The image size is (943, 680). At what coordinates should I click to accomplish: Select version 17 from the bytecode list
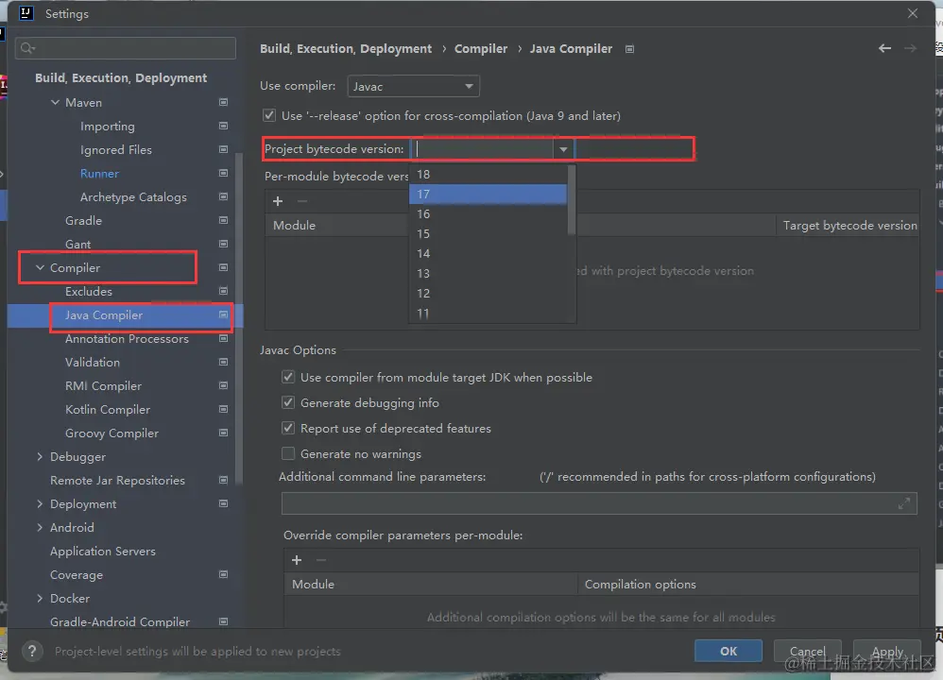click(x=488, y=195)
